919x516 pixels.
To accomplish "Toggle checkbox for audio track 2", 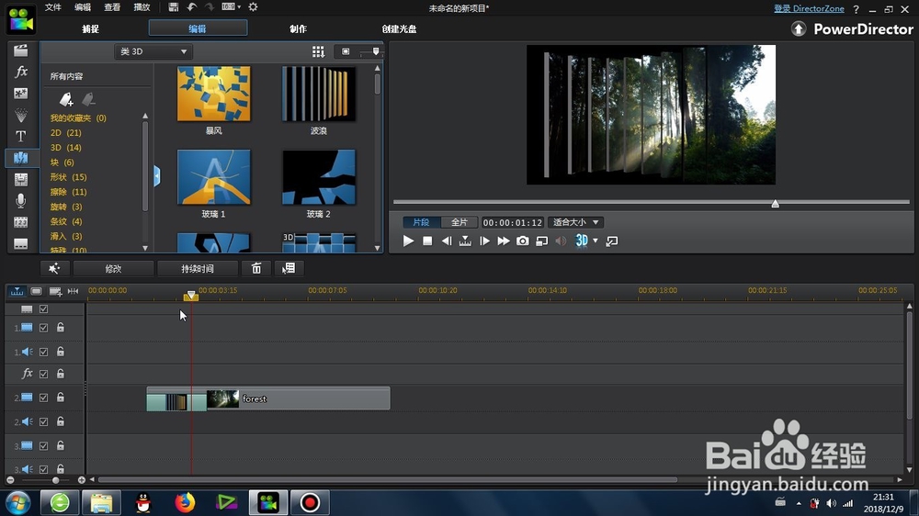I will tap(43, 421).
